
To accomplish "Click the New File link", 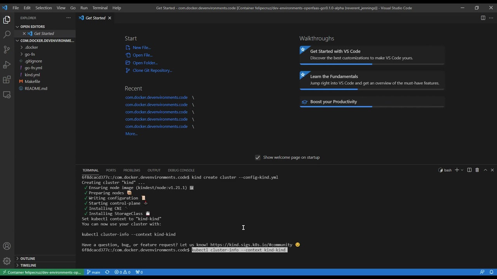I will click(x=142, y=48).
